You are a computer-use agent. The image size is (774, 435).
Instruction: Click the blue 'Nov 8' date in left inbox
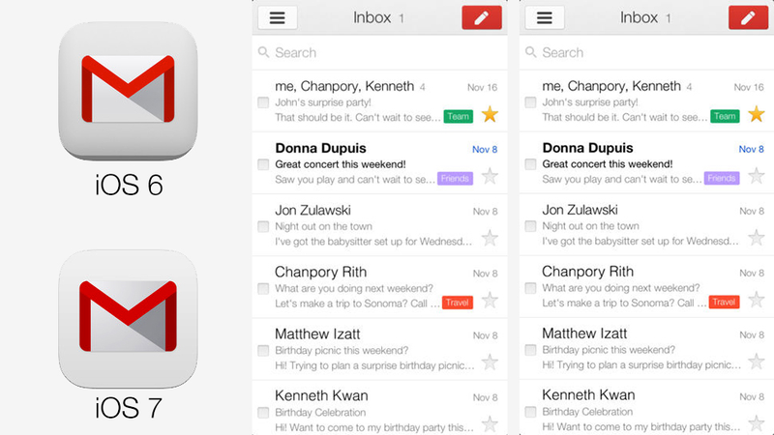click(x=485, y=150)
